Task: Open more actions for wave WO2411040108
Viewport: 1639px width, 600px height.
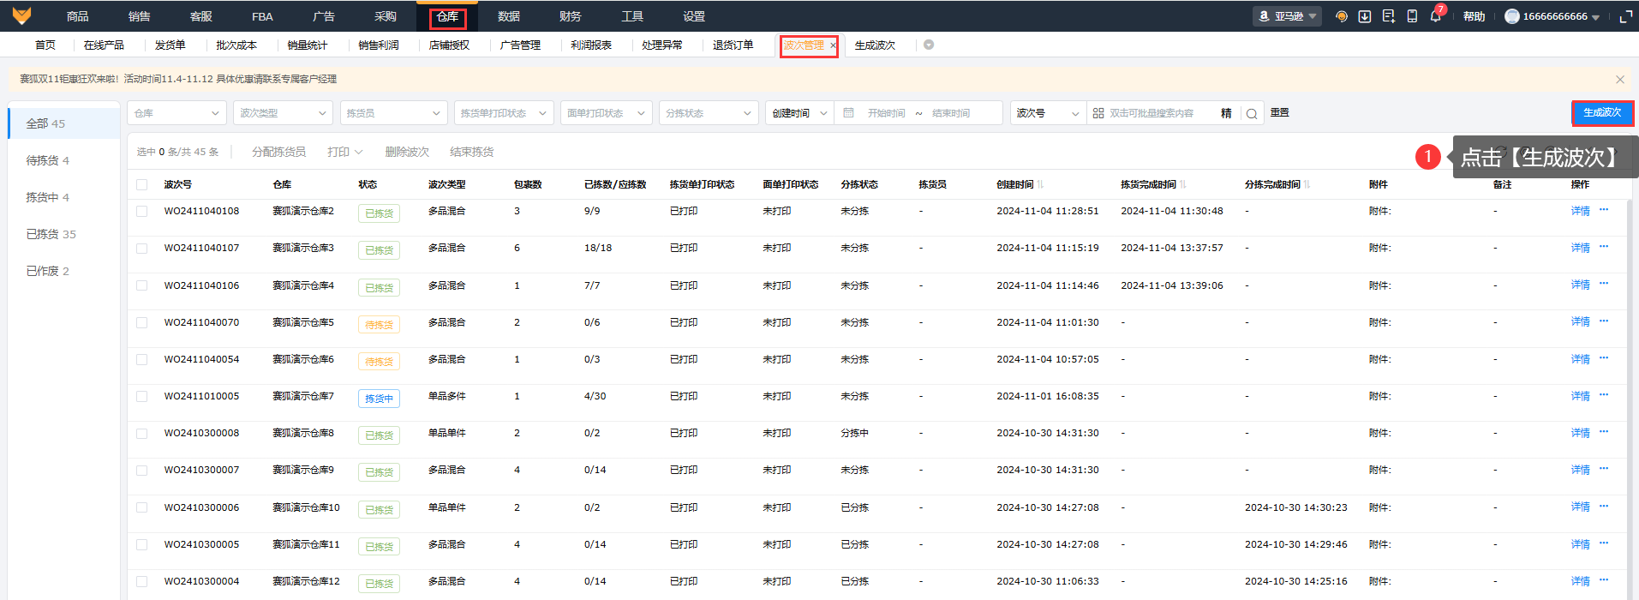Action: 1604,210
